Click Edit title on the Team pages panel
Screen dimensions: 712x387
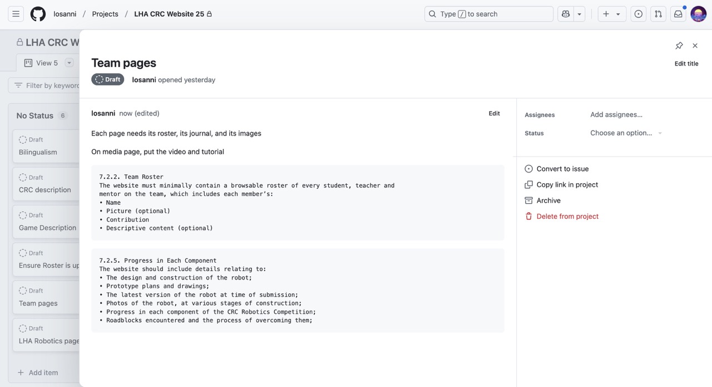tap(686, 63)
